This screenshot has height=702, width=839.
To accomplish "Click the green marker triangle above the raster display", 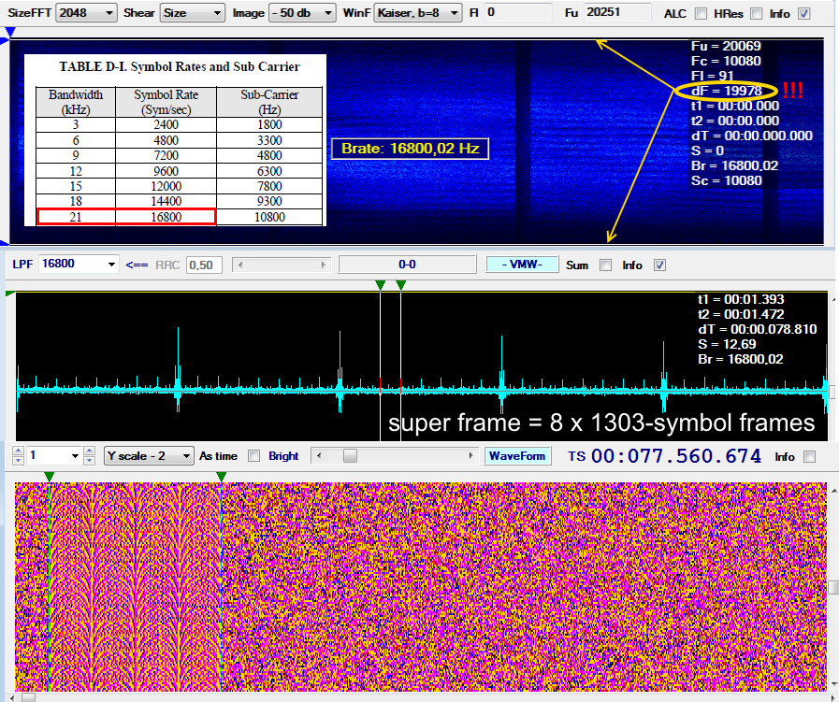I will (x=49, y=476).
